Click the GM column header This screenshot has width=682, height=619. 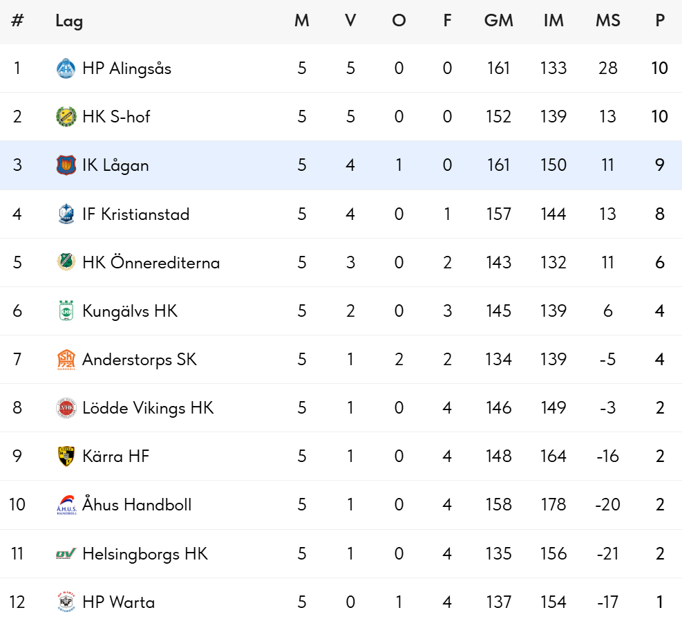498,21
